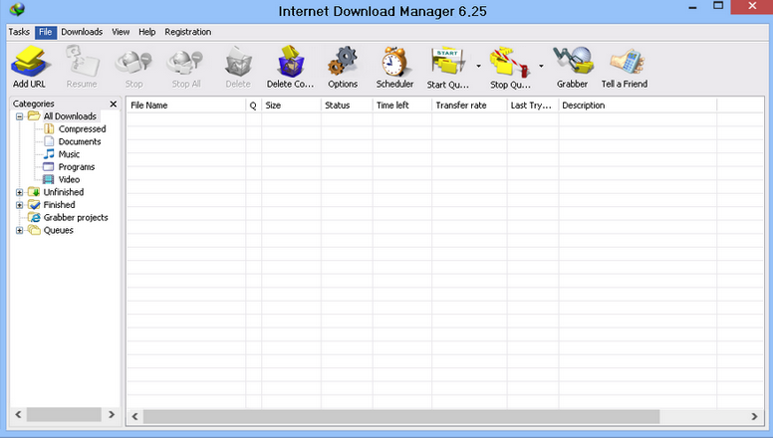Close the Categories panel

114,104
